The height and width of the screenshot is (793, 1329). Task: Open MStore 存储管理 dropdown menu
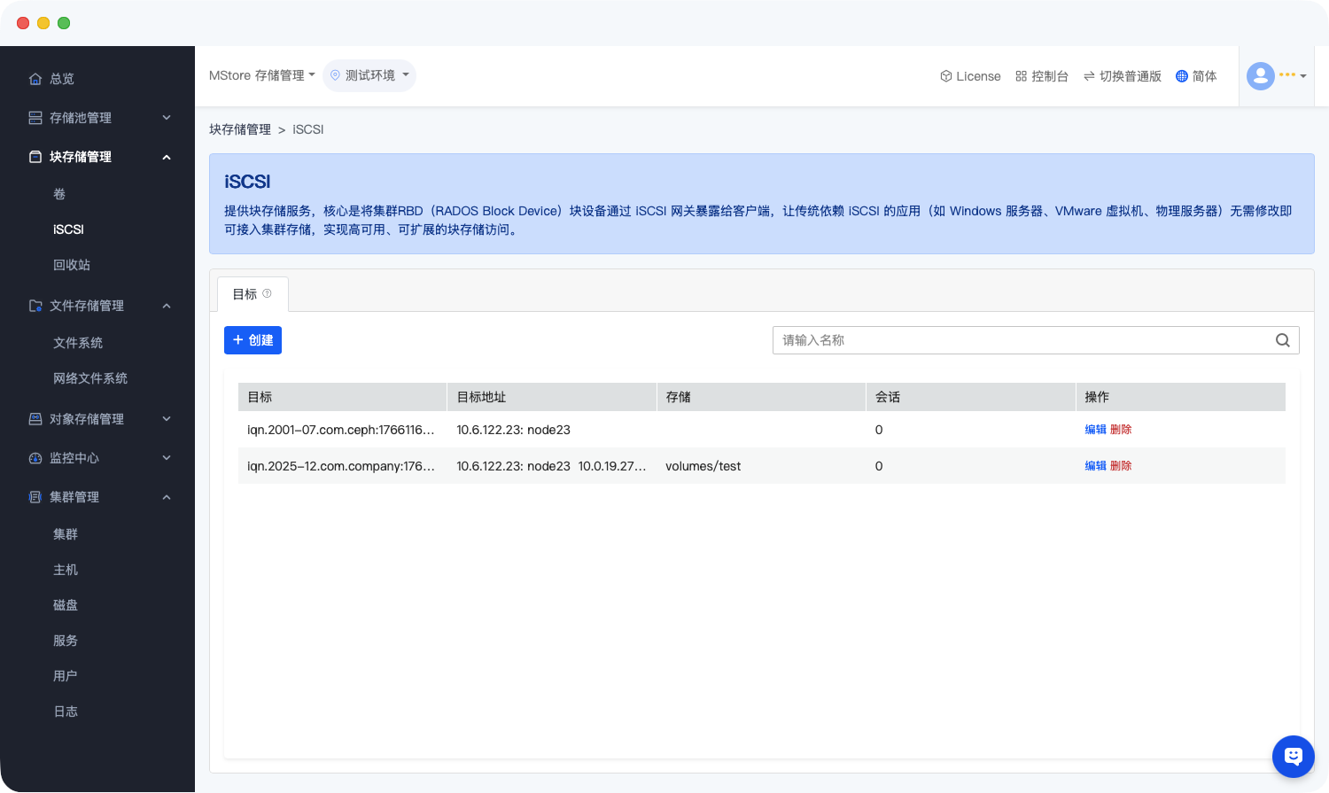pos(261,75)
